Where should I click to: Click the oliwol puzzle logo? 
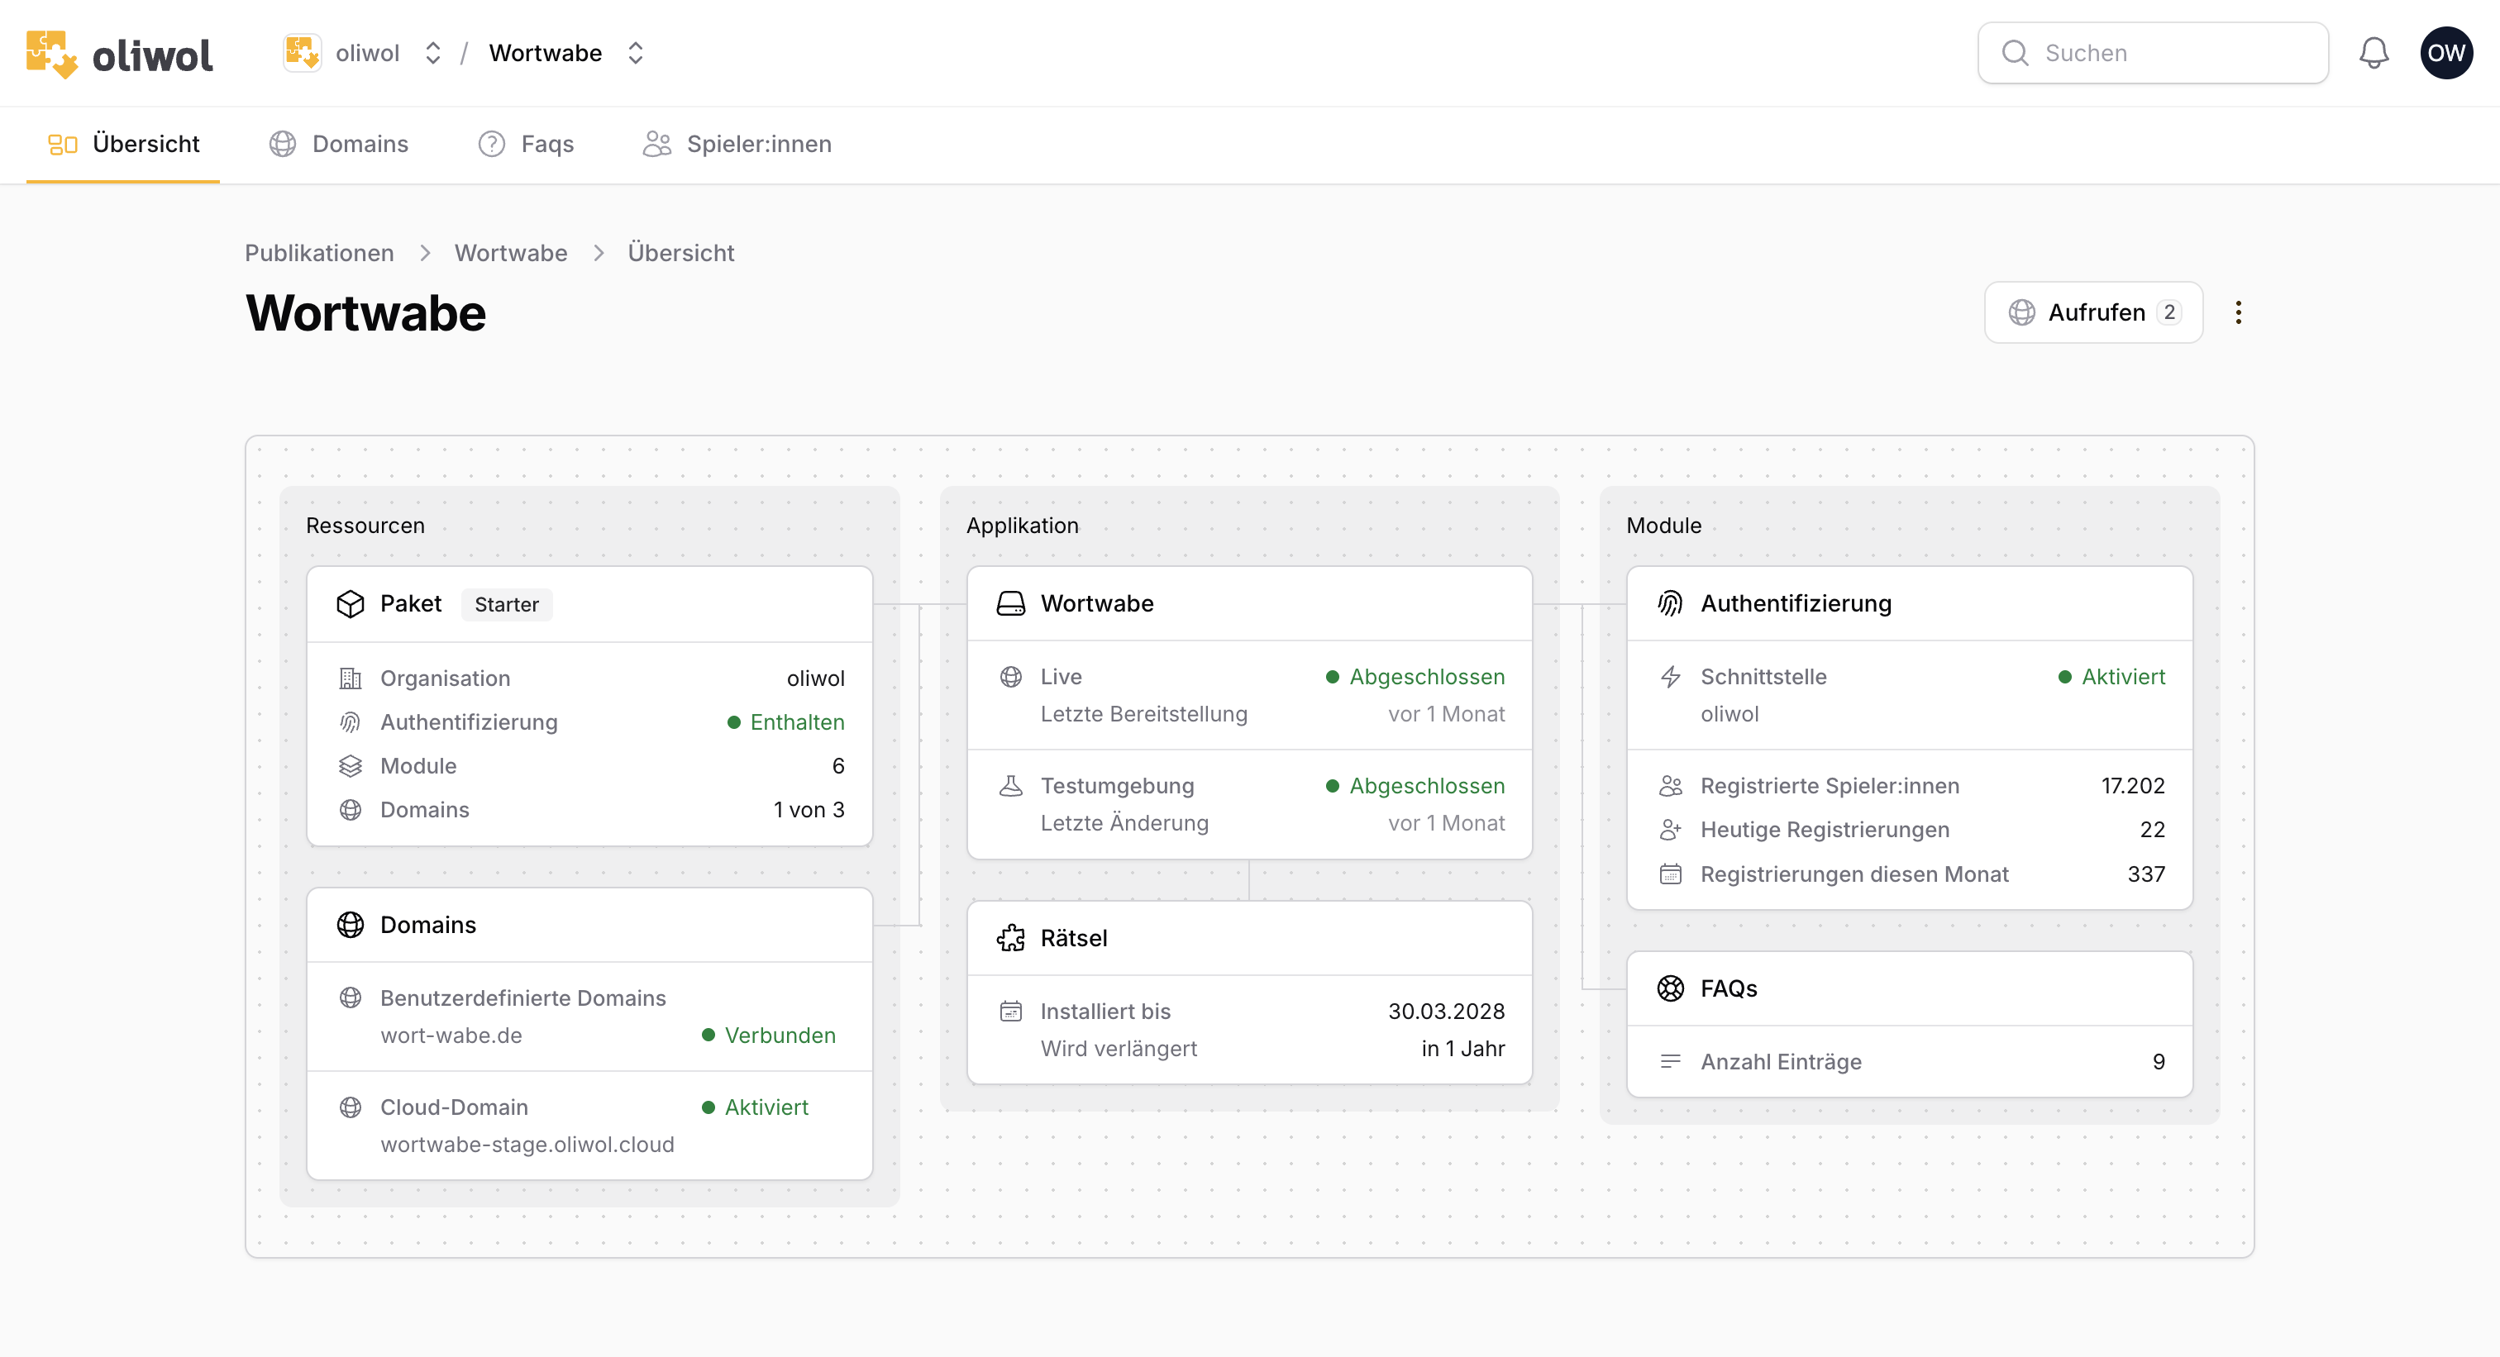tap(52, 52)
